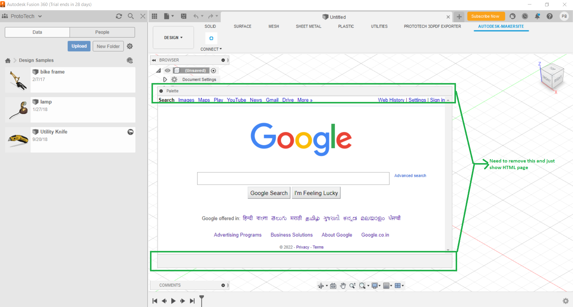Click I'm Feeling Lucky button

[x=316, y=193]
